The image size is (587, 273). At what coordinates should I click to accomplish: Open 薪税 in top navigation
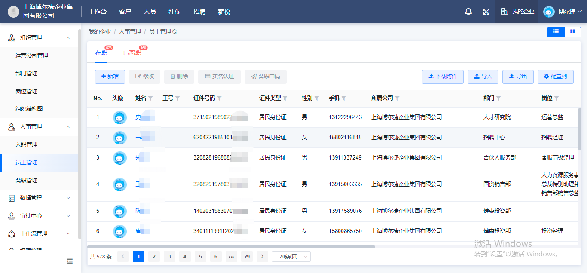(x=224, y=12)
